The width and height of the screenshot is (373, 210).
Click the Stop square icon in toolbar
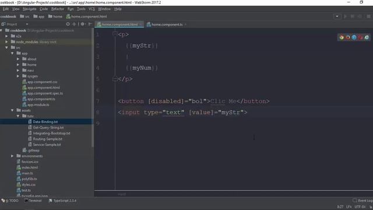point(368,16)
